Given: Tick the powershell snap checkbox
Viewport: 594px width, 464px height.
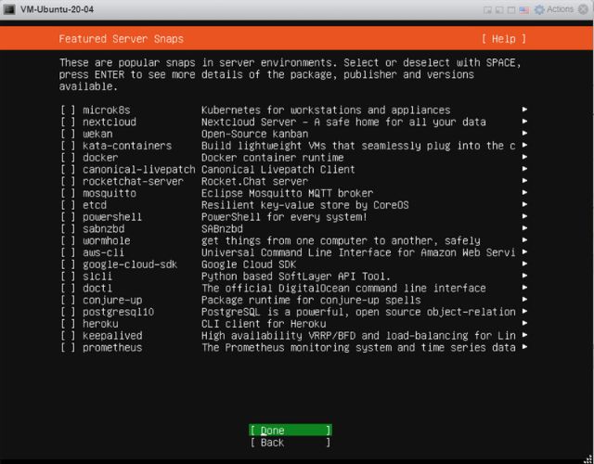Looking at the screenshot, I should [68, 217].
